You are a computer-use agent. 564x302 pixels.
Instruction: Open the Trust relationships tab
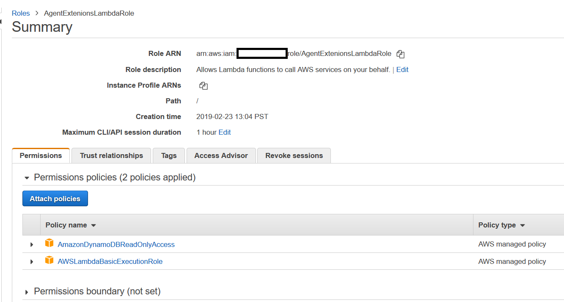(111, 155)
